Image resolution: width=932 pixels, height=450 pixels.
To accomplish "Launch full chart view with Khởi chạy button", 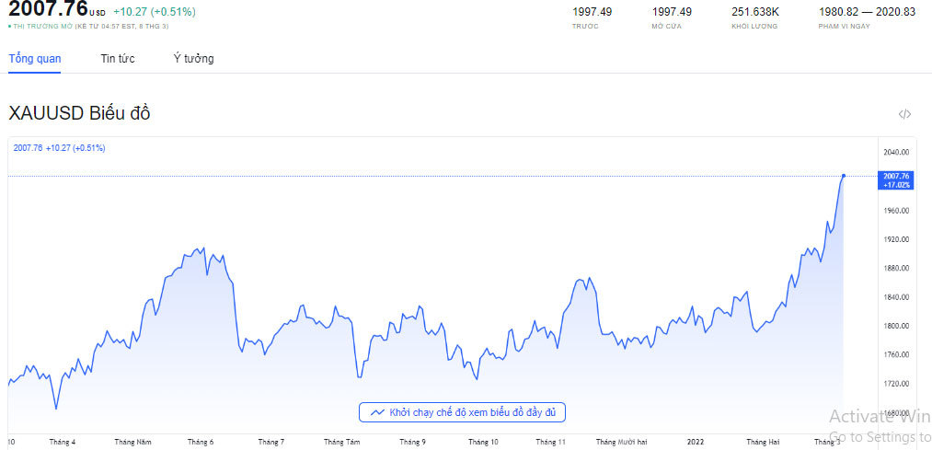I will pos(462,413).
